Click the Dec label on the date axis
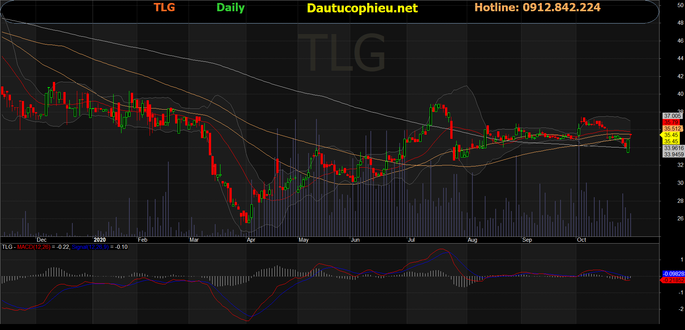Image resolution: width=685 pixels, height=330 pixels. [x=42, y=240]
